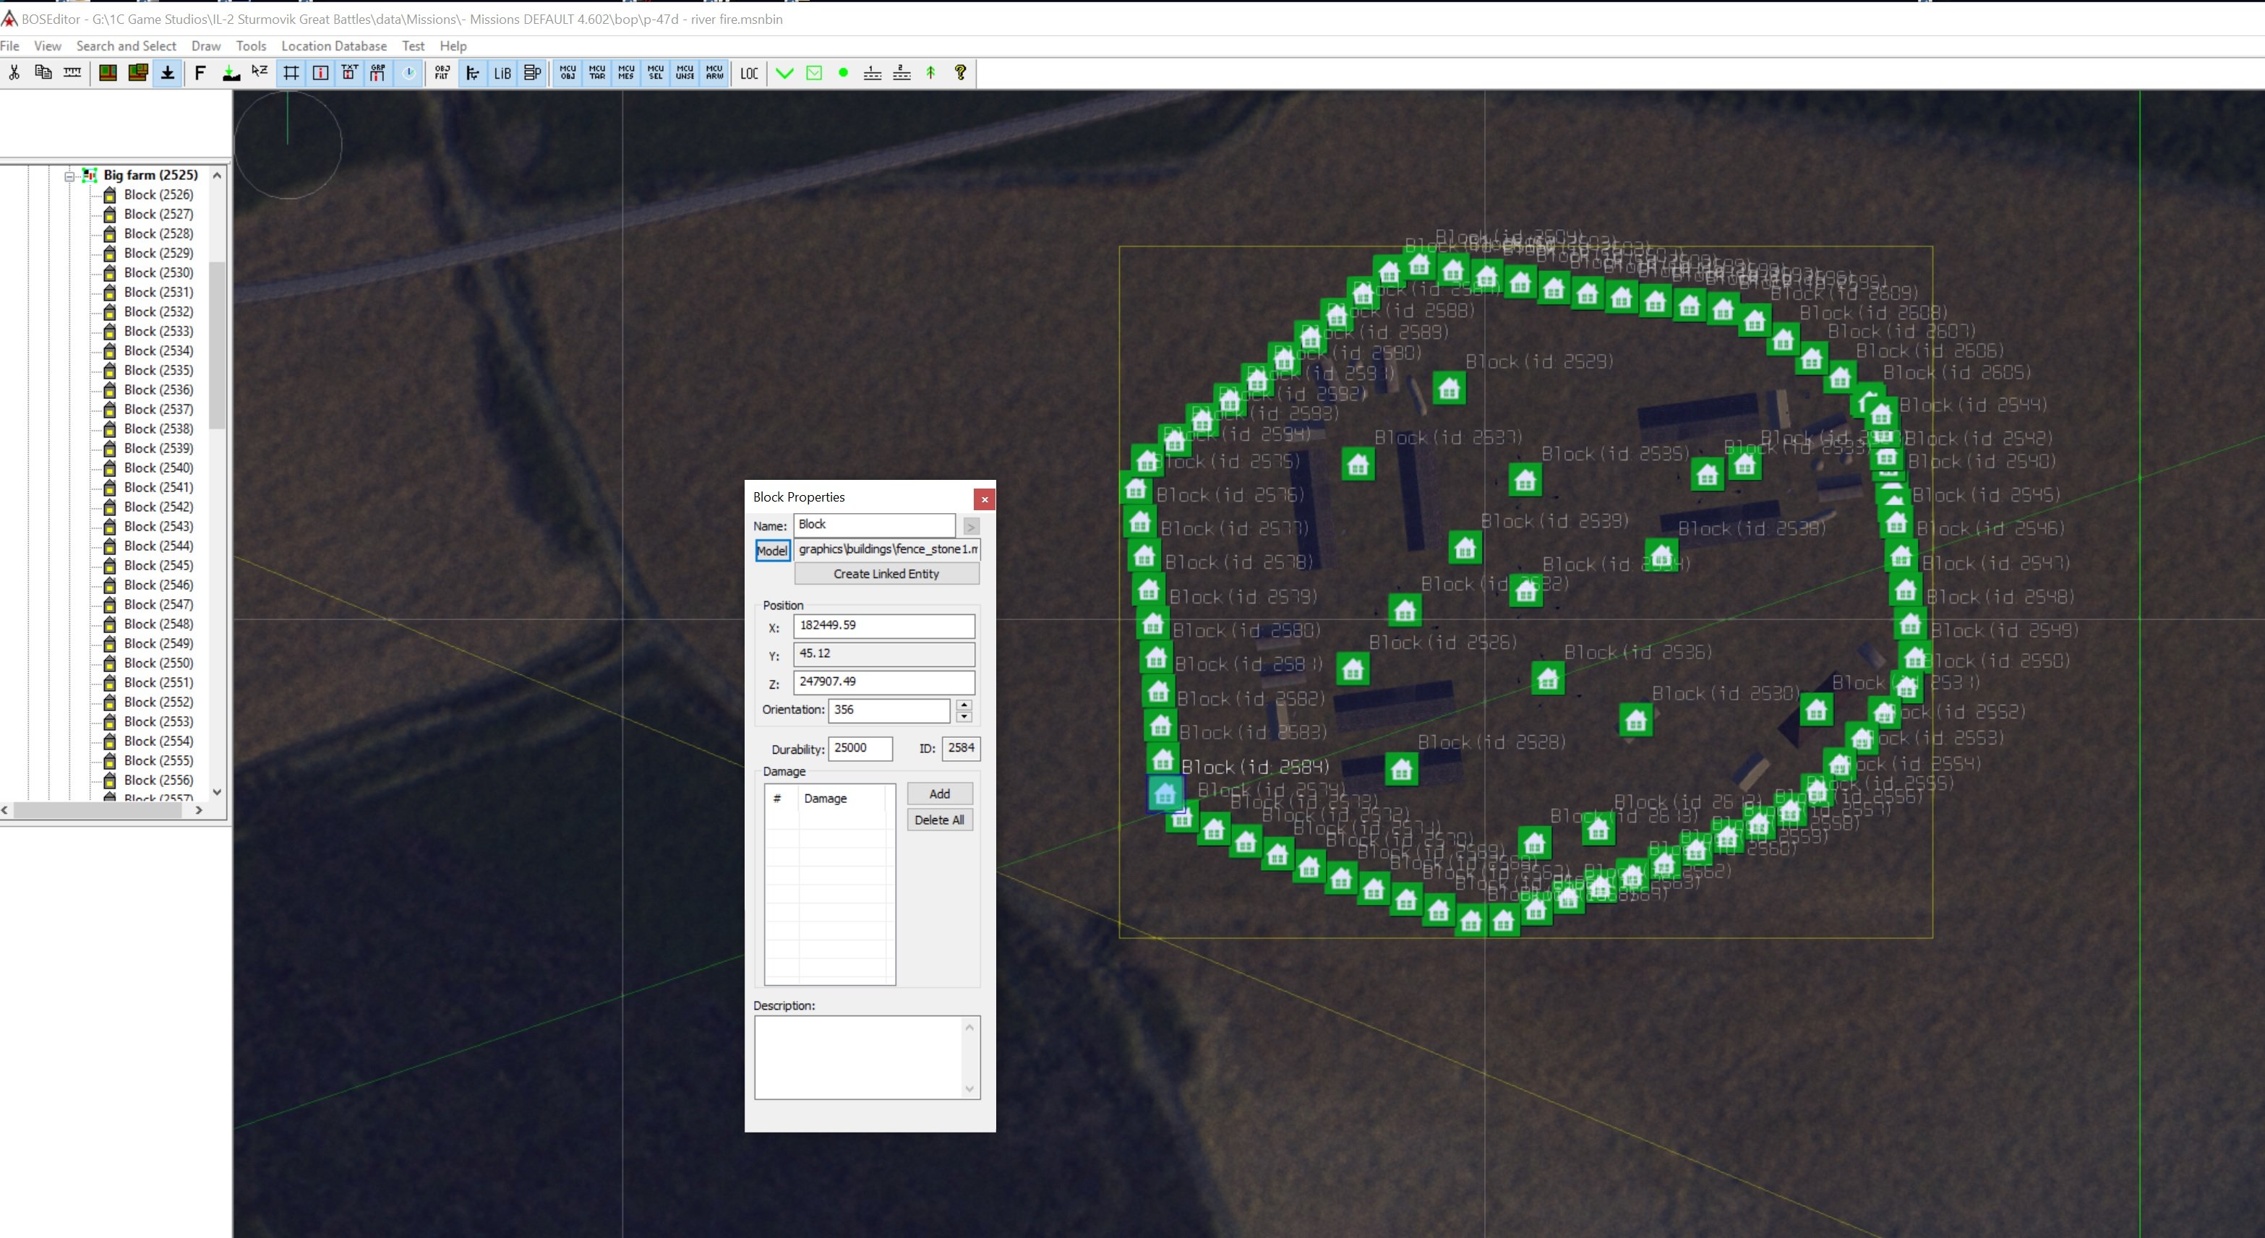2265x1238 pixels.
Task: Click the Delete All damage button
Action: click(939, 820)
